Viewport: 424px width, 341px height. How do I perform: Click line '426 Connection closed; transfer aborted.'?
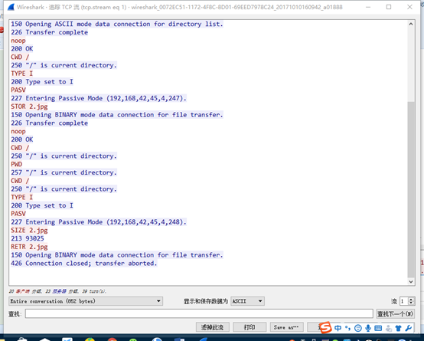tap(84, 264)
